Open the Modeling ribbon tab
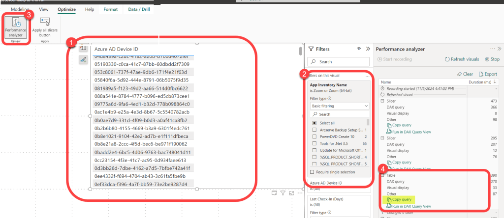The height and width of the screenshot is (218, 504). 20,10
